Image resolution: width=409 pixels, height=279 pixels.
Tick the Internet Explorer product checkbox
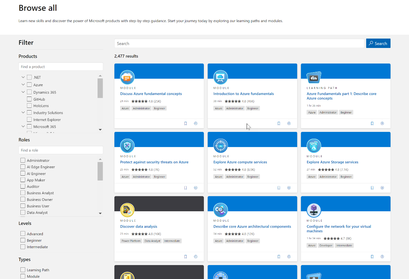point(29,120)
